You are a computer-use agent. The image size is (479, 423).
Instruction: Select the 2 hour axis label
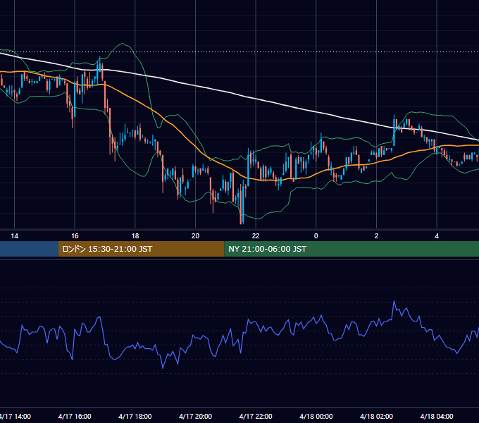click(x=376, y=236)
